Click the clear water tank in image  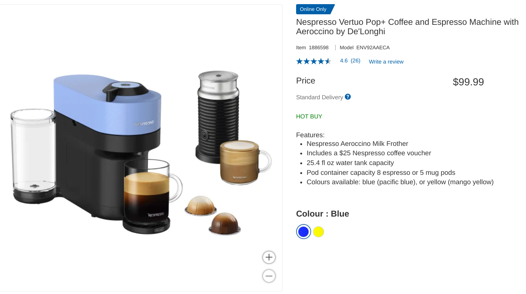34,155
